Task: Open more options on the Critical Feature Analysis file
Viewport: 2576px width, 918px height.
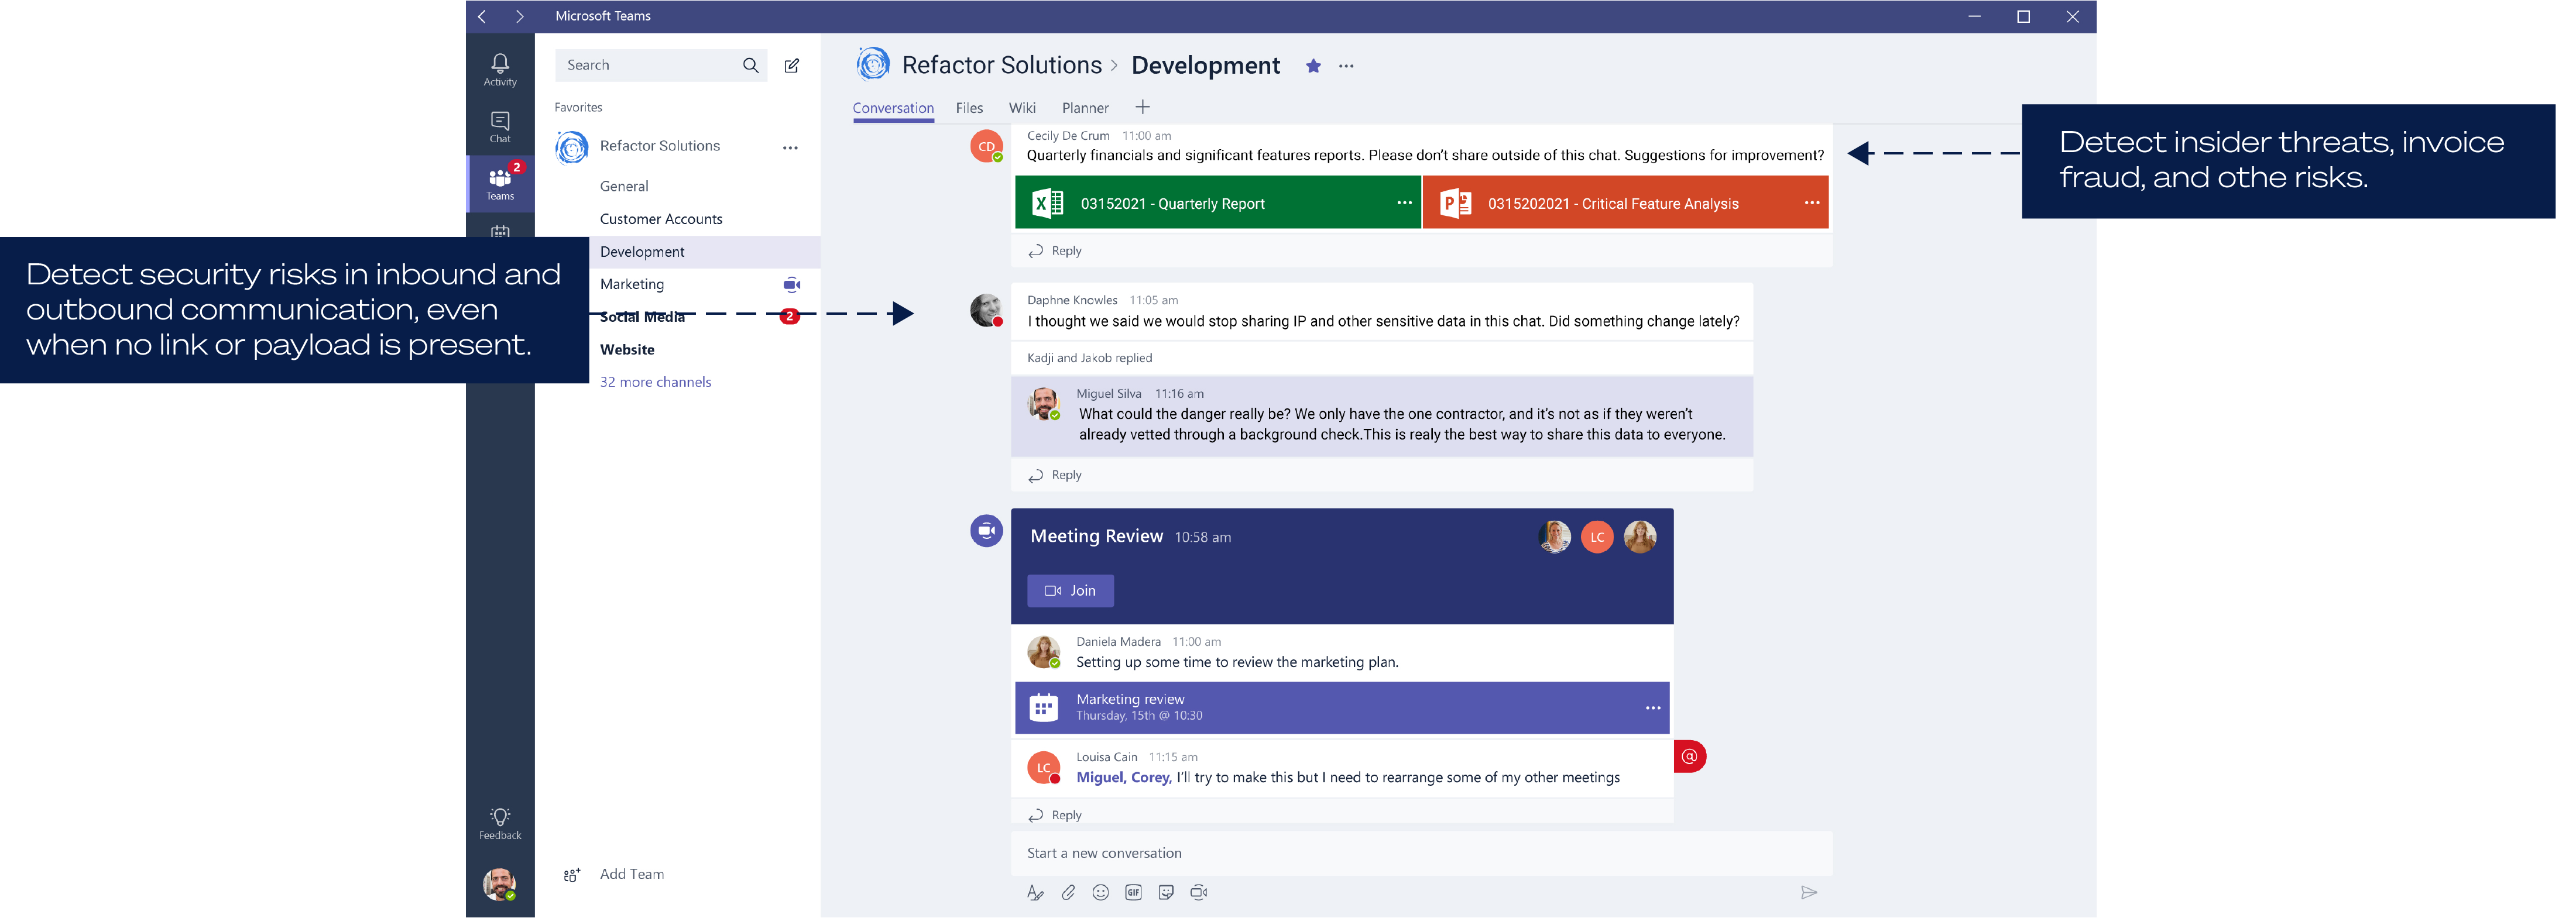Action: tap(1811, 202)
